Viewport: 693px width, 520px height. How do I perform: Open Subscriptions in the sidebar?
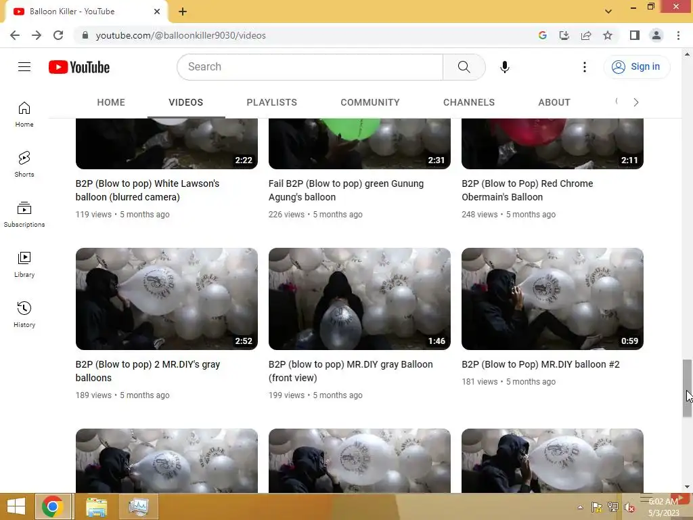(x=24, y=215)
